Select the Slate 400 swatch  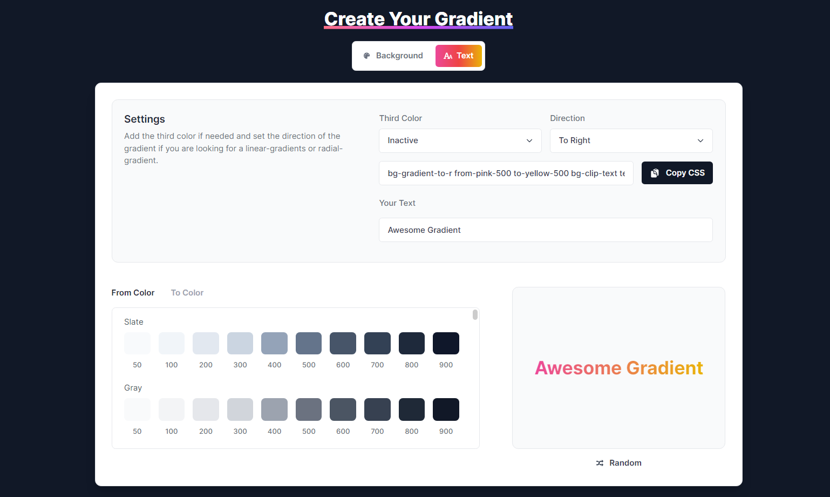(x=274, y=343)
